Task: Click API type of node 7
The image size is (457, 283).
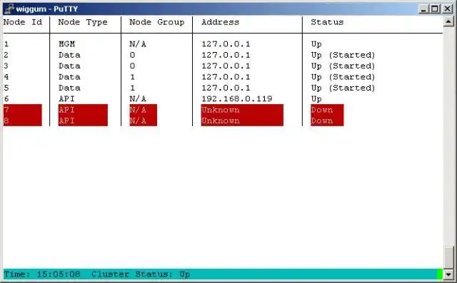Action: 83,110
